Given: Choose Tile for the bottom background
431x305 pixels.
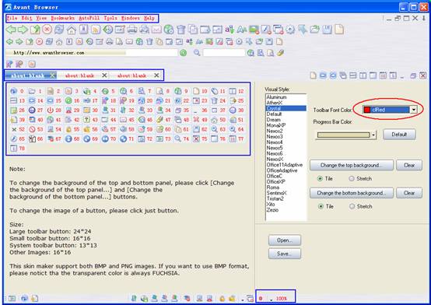Looking at the screenshot, I should (321, 206).
